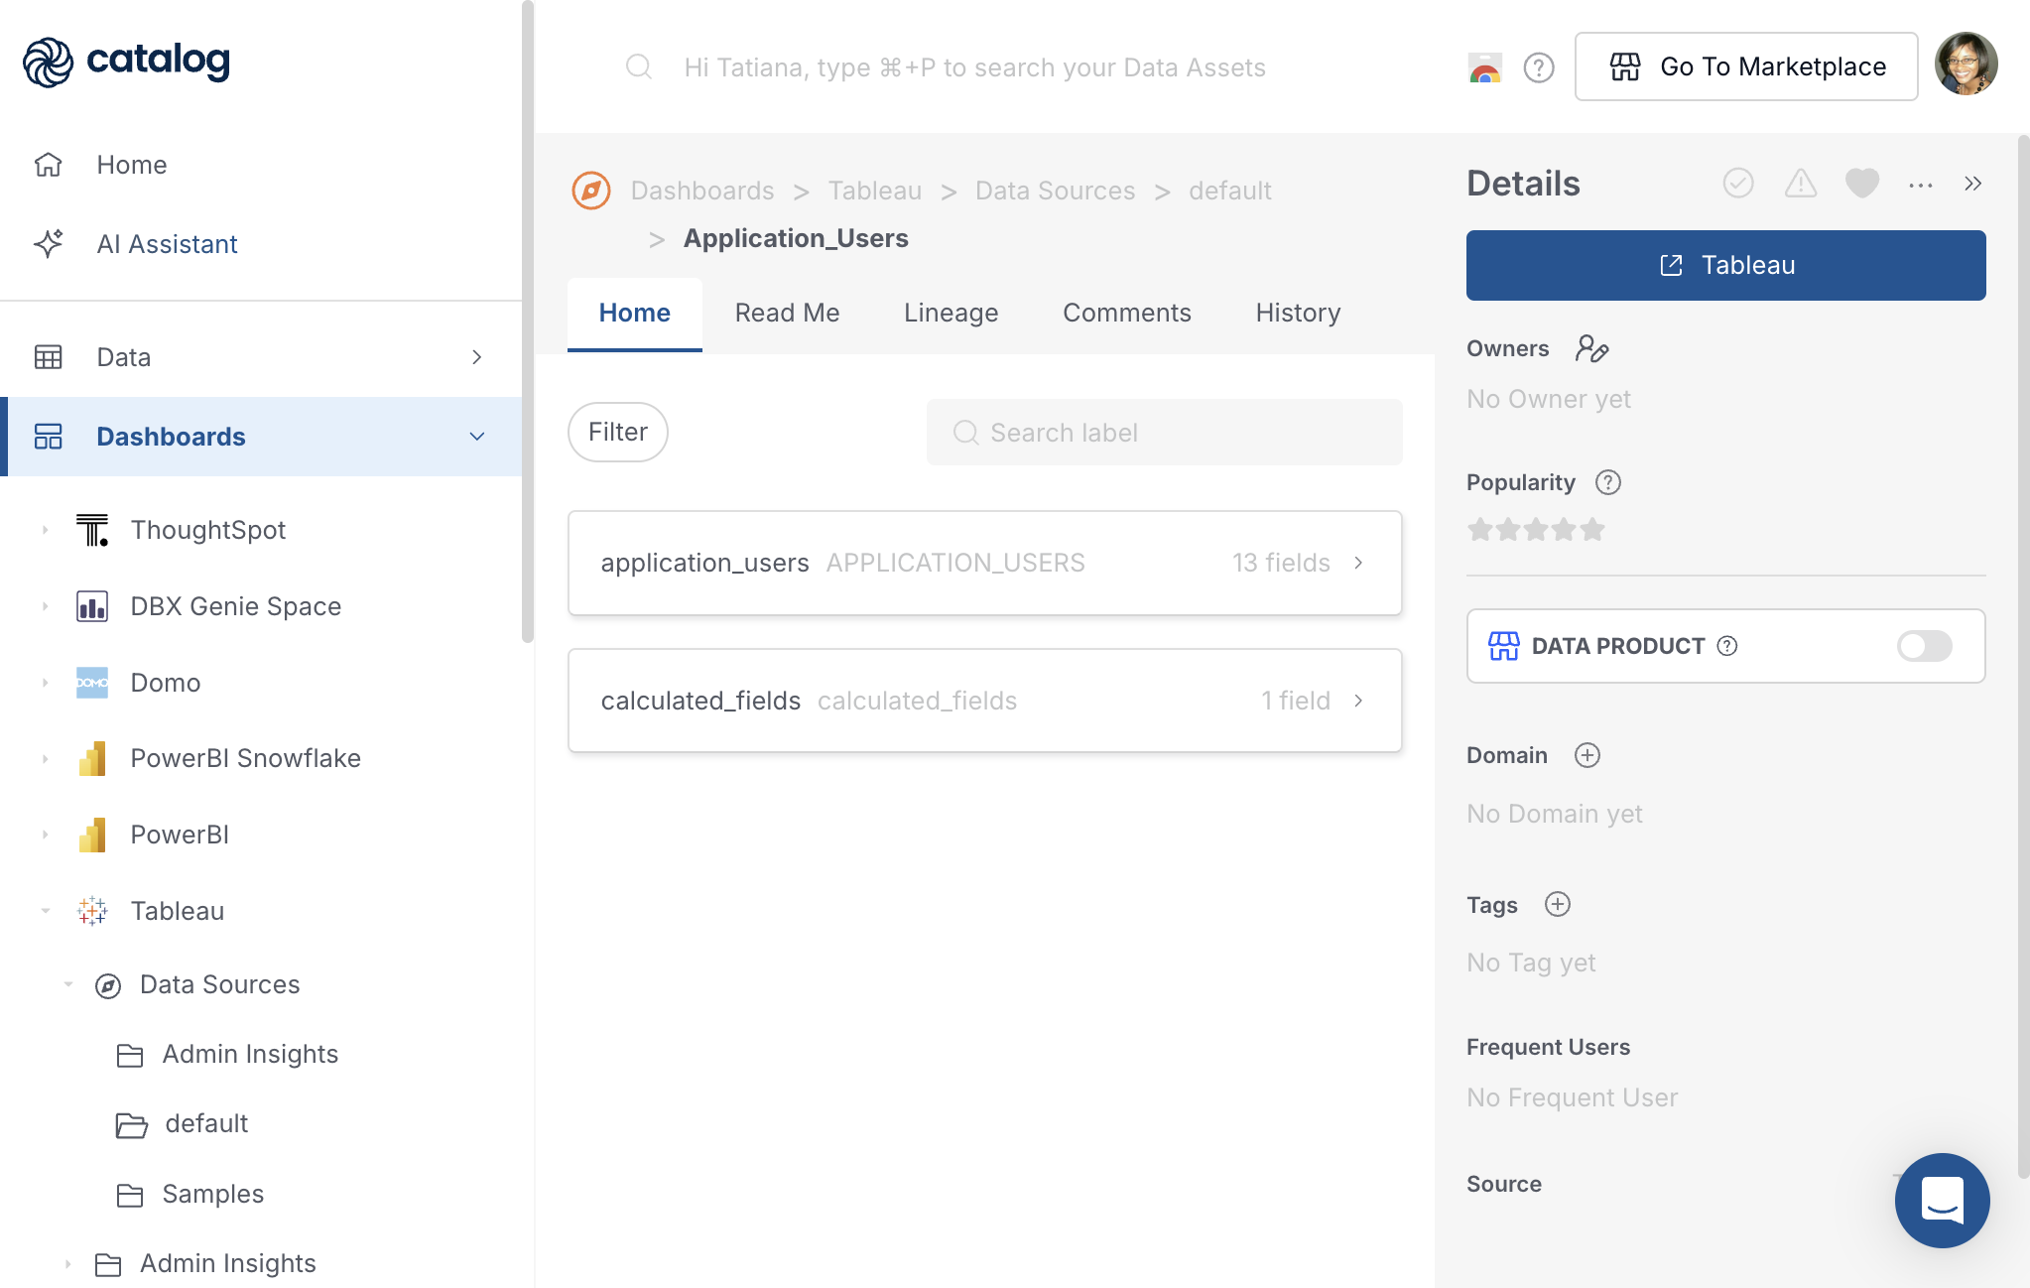Select the calculated_fields label text

(x=700, y=701)
